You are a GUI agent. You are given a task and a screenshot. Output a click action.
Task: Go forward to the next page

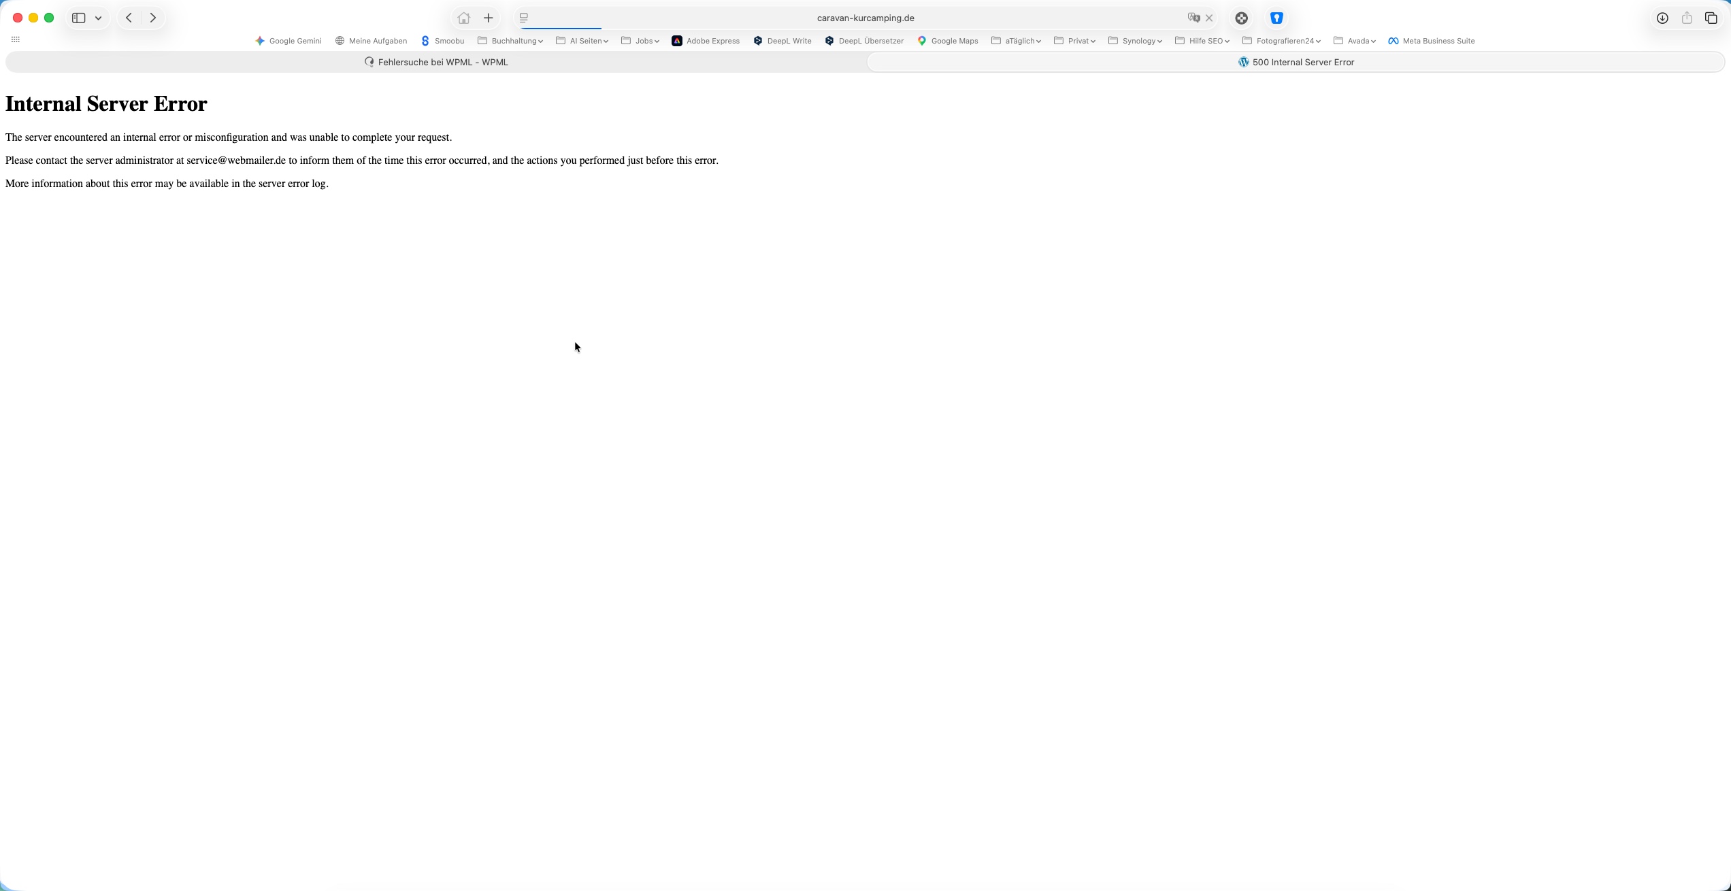(153, 18)
